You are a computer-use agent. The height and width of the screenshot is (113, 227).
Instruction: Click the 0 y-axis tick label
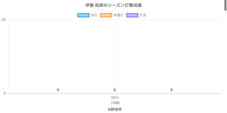pyautogui.click(x=5, y=93)
